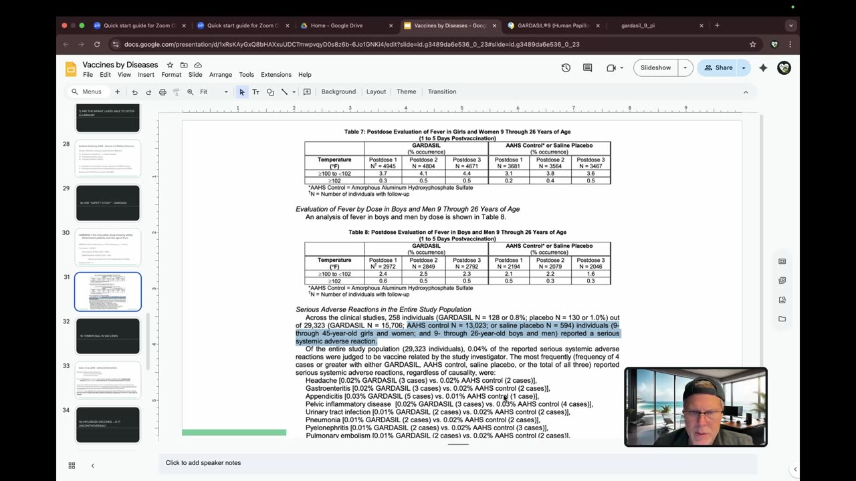Open grid view at bottom left

click(x=72, y=466)
